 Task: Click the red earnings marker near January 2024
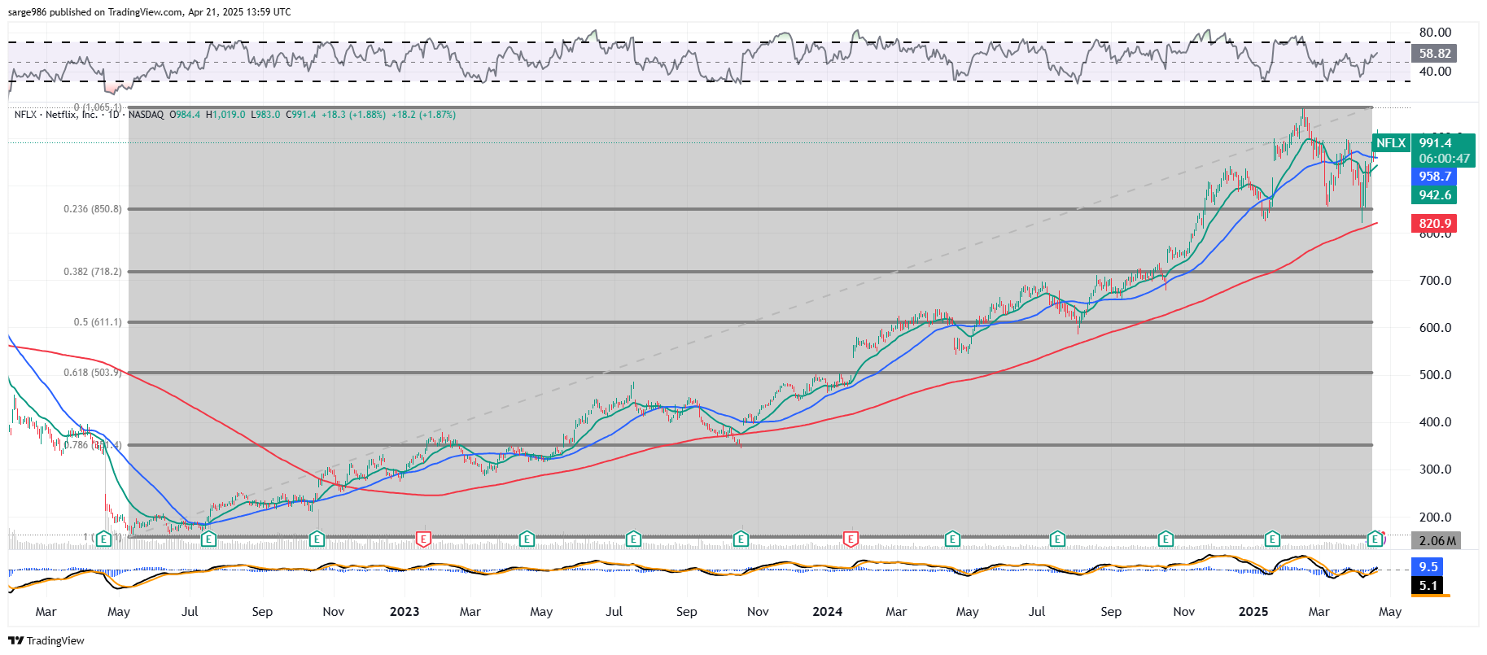point(851,539)
